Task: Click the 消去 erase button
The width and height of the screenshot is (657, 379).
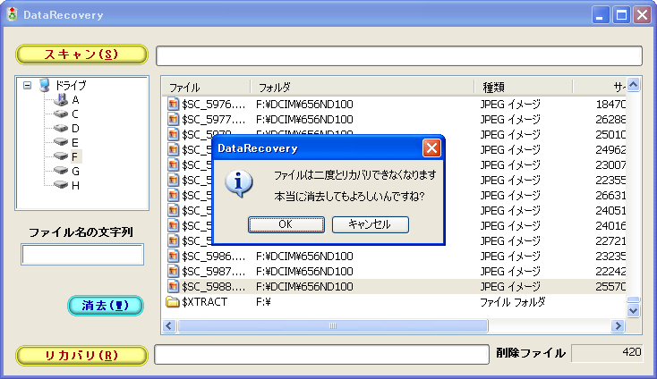Action: click(x=106, y=306)
